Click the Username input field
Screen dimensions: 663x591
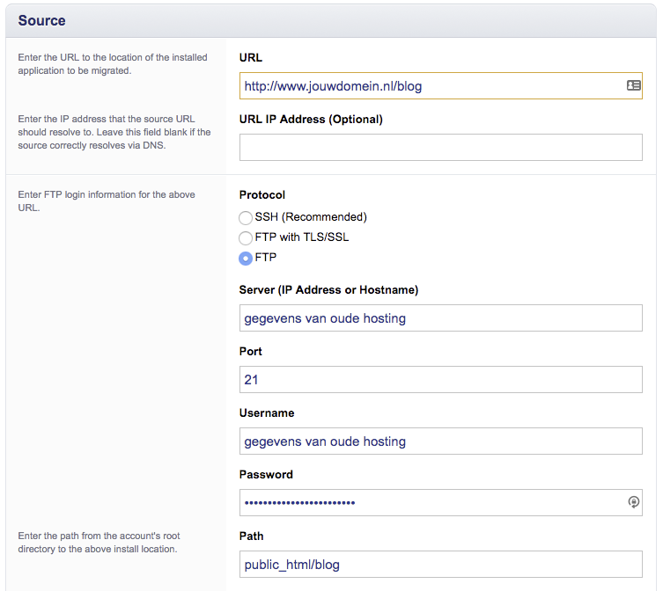[x=440, y=441]
